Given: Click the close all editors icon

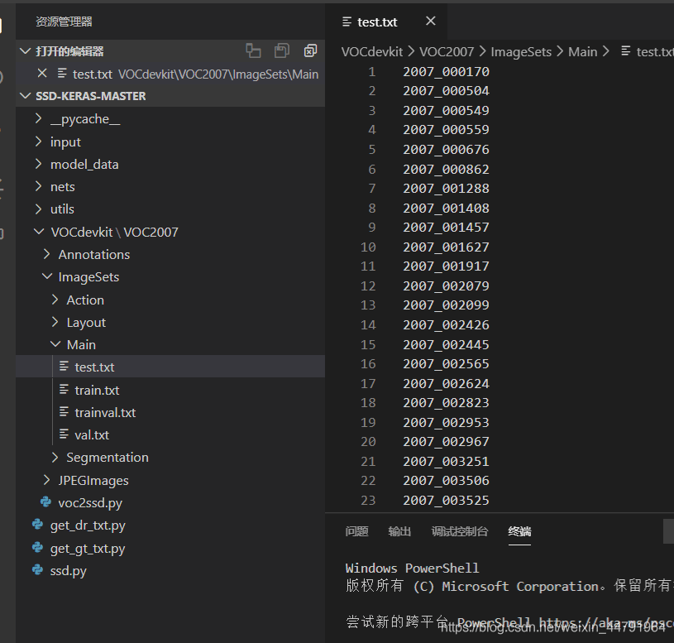Looking at the screenshot, I should (x=310, y=51).
